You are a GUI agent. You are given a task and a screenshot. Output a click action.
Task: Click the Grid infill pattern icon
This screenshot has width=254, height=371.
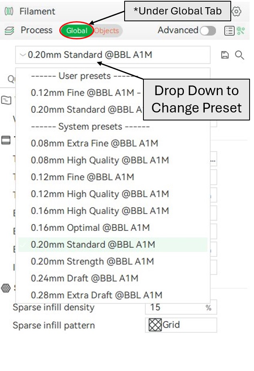155,325
